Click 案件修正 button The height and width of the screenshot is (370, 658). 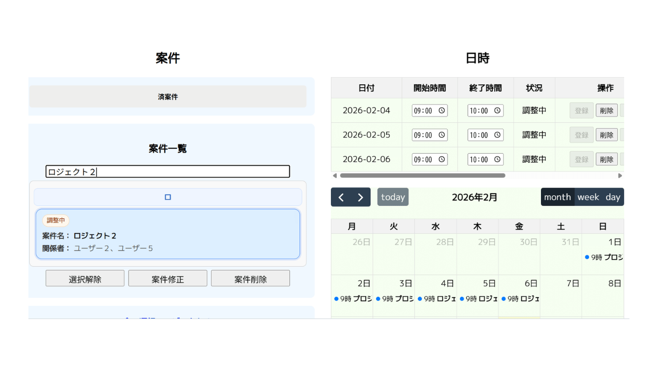[168, 278]
